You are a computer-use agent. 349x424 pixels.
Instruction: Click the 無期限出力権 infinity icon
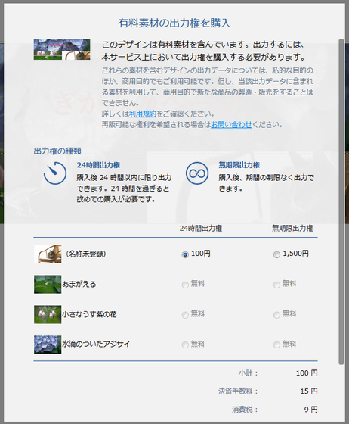click(x=197, y=173)
